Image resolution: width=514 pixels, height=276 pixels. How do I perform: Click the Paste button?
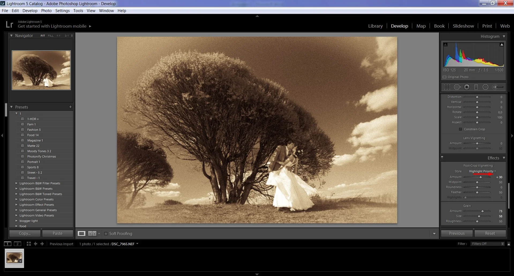coord(58,233)
